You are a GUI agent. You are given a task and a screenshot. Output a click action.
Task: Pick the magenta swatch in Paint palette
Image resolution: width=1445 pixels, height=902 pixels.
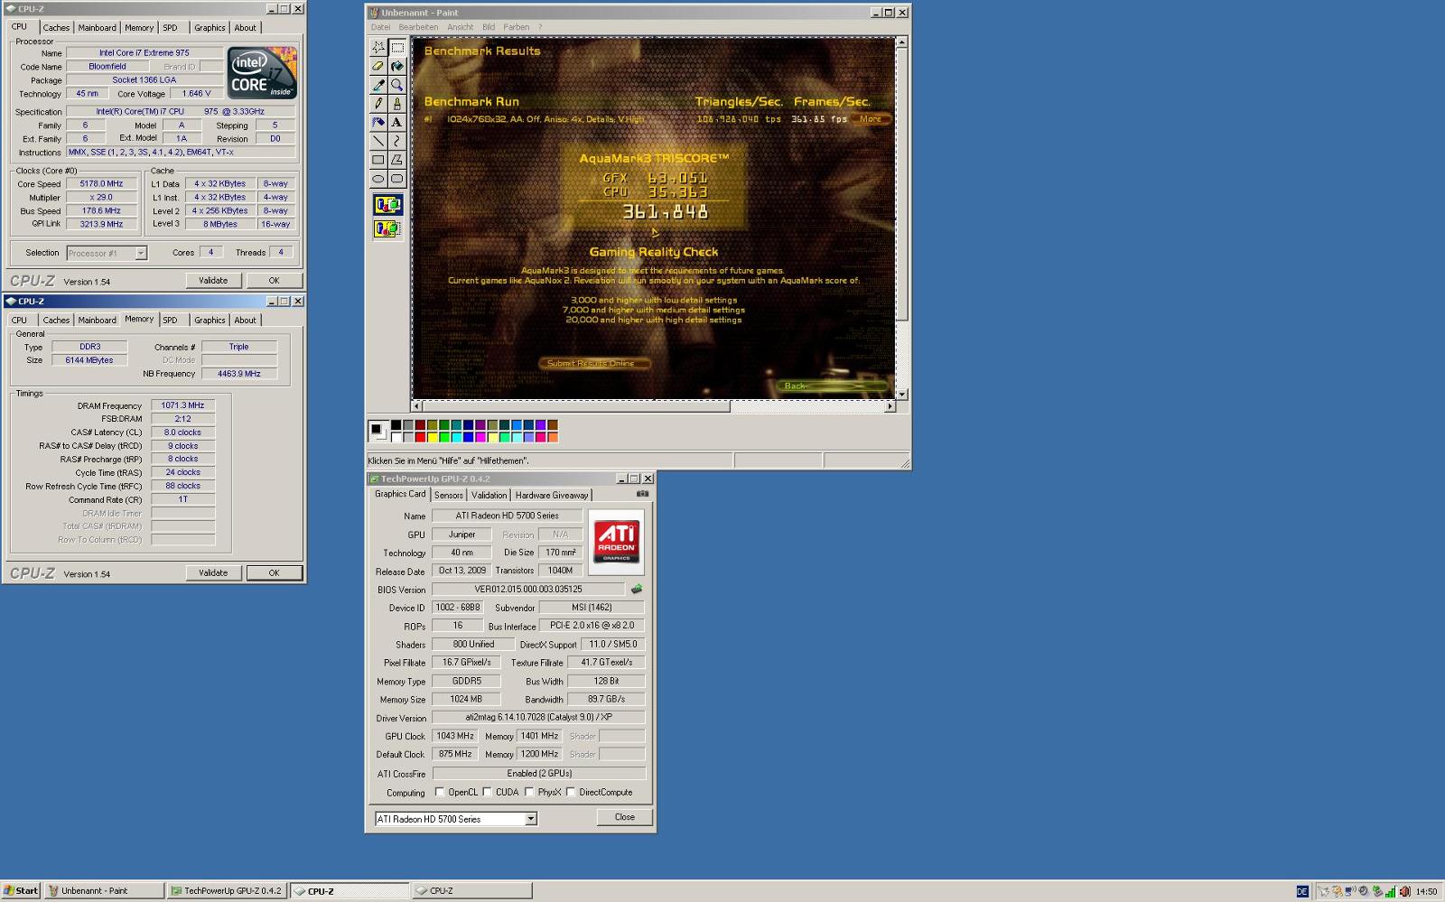(480, 437)
